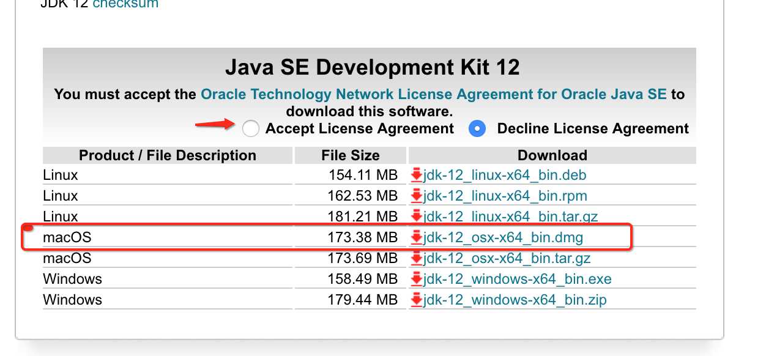Click the 162.53 MB file size cell

[351, 196]
